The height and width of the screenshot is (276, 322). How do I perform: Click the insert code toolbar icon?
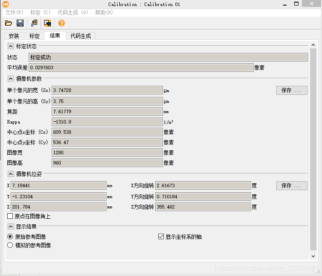point(34,23)
